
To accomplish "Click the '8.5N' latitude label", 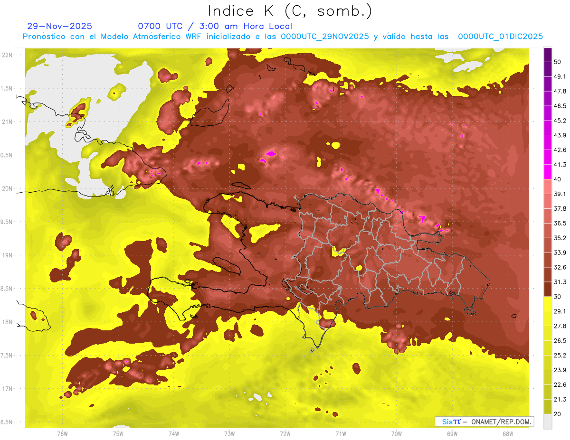I will (7, 289).
